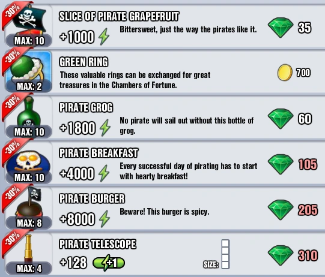Purchase Pirate Breakfast for 105 gems

pos(293,164)
